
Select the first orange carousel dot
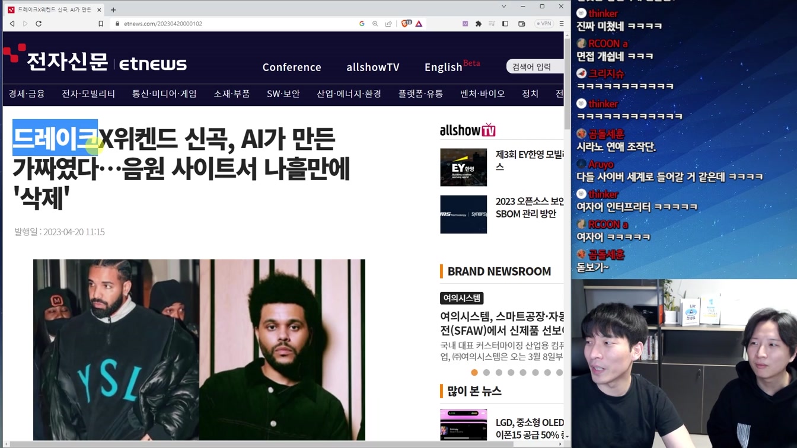point(474,373)
